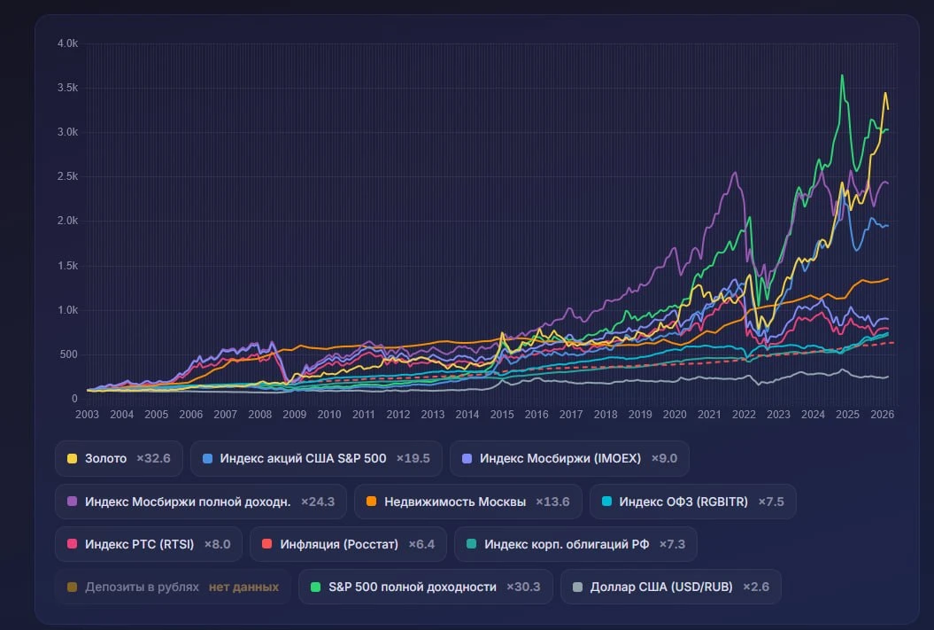Click the orange swatch beside Недвижимость Москвы
Viewport: 934px width, 630px height.
coord(371,502)
